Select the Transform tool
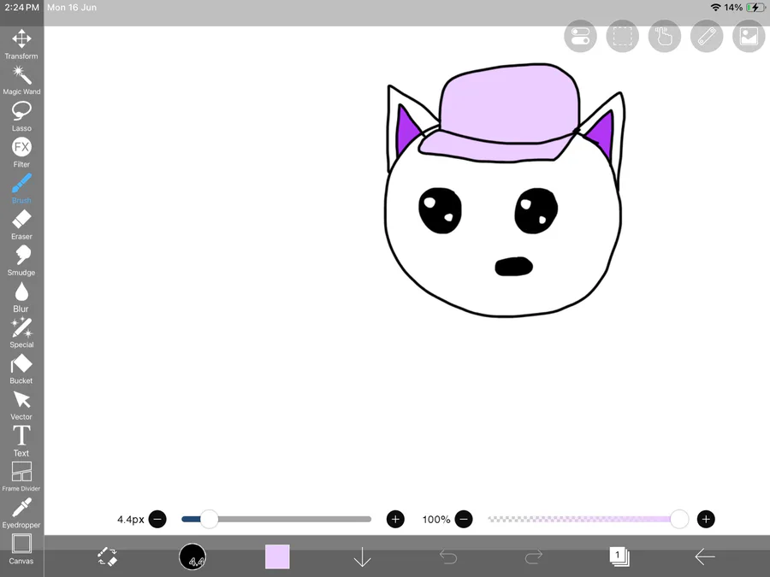770x577 pixels. coord(21,44)
